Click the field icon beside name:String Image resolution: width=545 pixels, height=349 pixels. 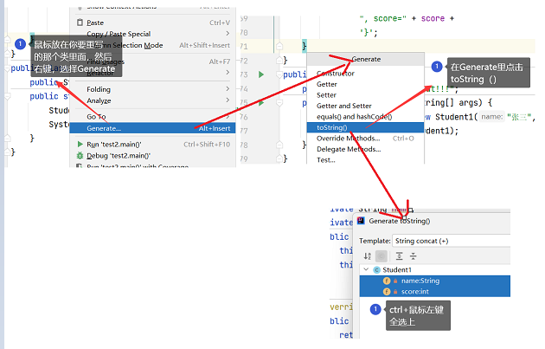pyautogui.click(x=387, y=281)
